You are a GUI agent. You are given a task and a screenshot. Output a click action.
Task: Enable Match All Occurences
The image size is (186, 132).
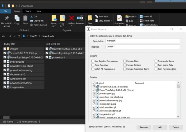pos(93,69)
